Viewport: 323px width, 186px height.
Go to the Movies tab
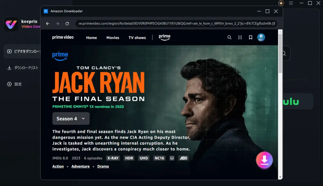pos(113,38)
